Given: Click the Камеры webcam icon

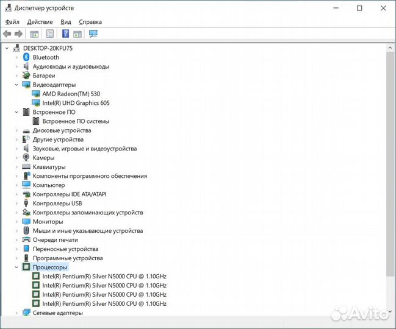Looking at the screenshot, I should [26, 158].
